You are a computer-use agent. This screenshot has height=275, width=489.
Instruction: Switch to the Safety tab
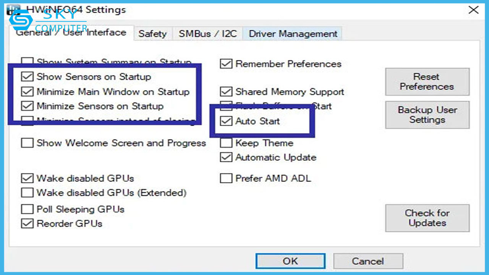tap(152, 34)
